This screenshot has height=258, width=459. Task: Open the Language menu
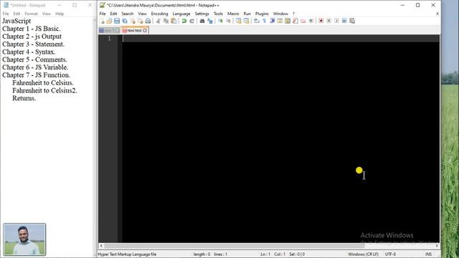pyautogui.click(x=181, y=14)
